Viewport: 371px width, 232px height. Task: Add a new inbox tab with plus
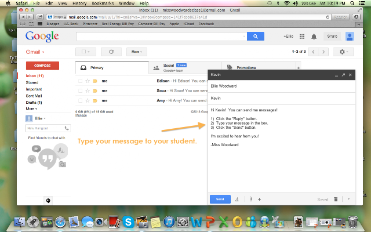(x=299, y=68)
